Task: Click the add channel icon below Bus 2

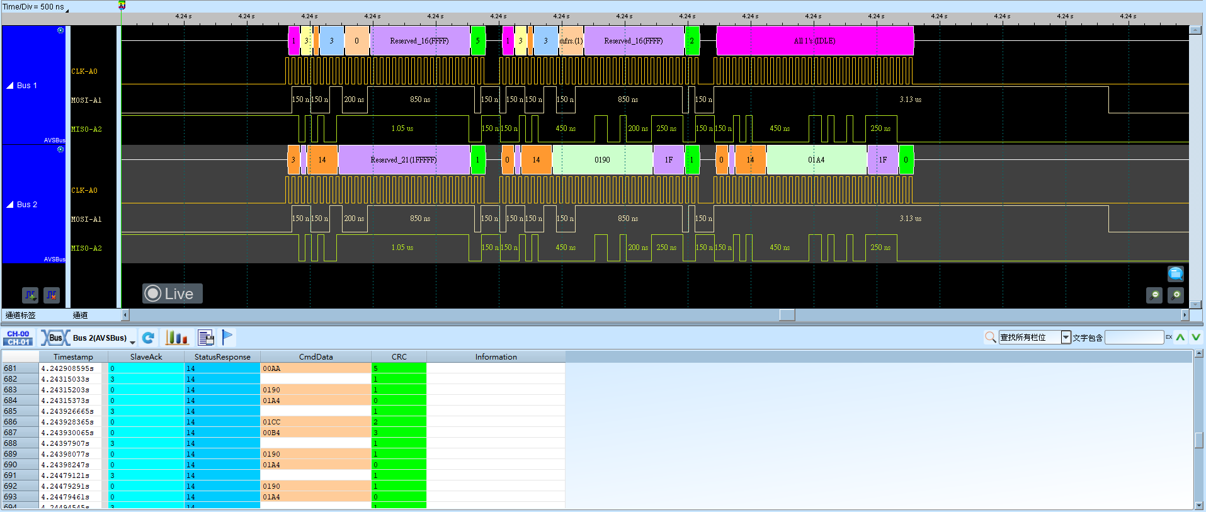Action: pos(30,295)
